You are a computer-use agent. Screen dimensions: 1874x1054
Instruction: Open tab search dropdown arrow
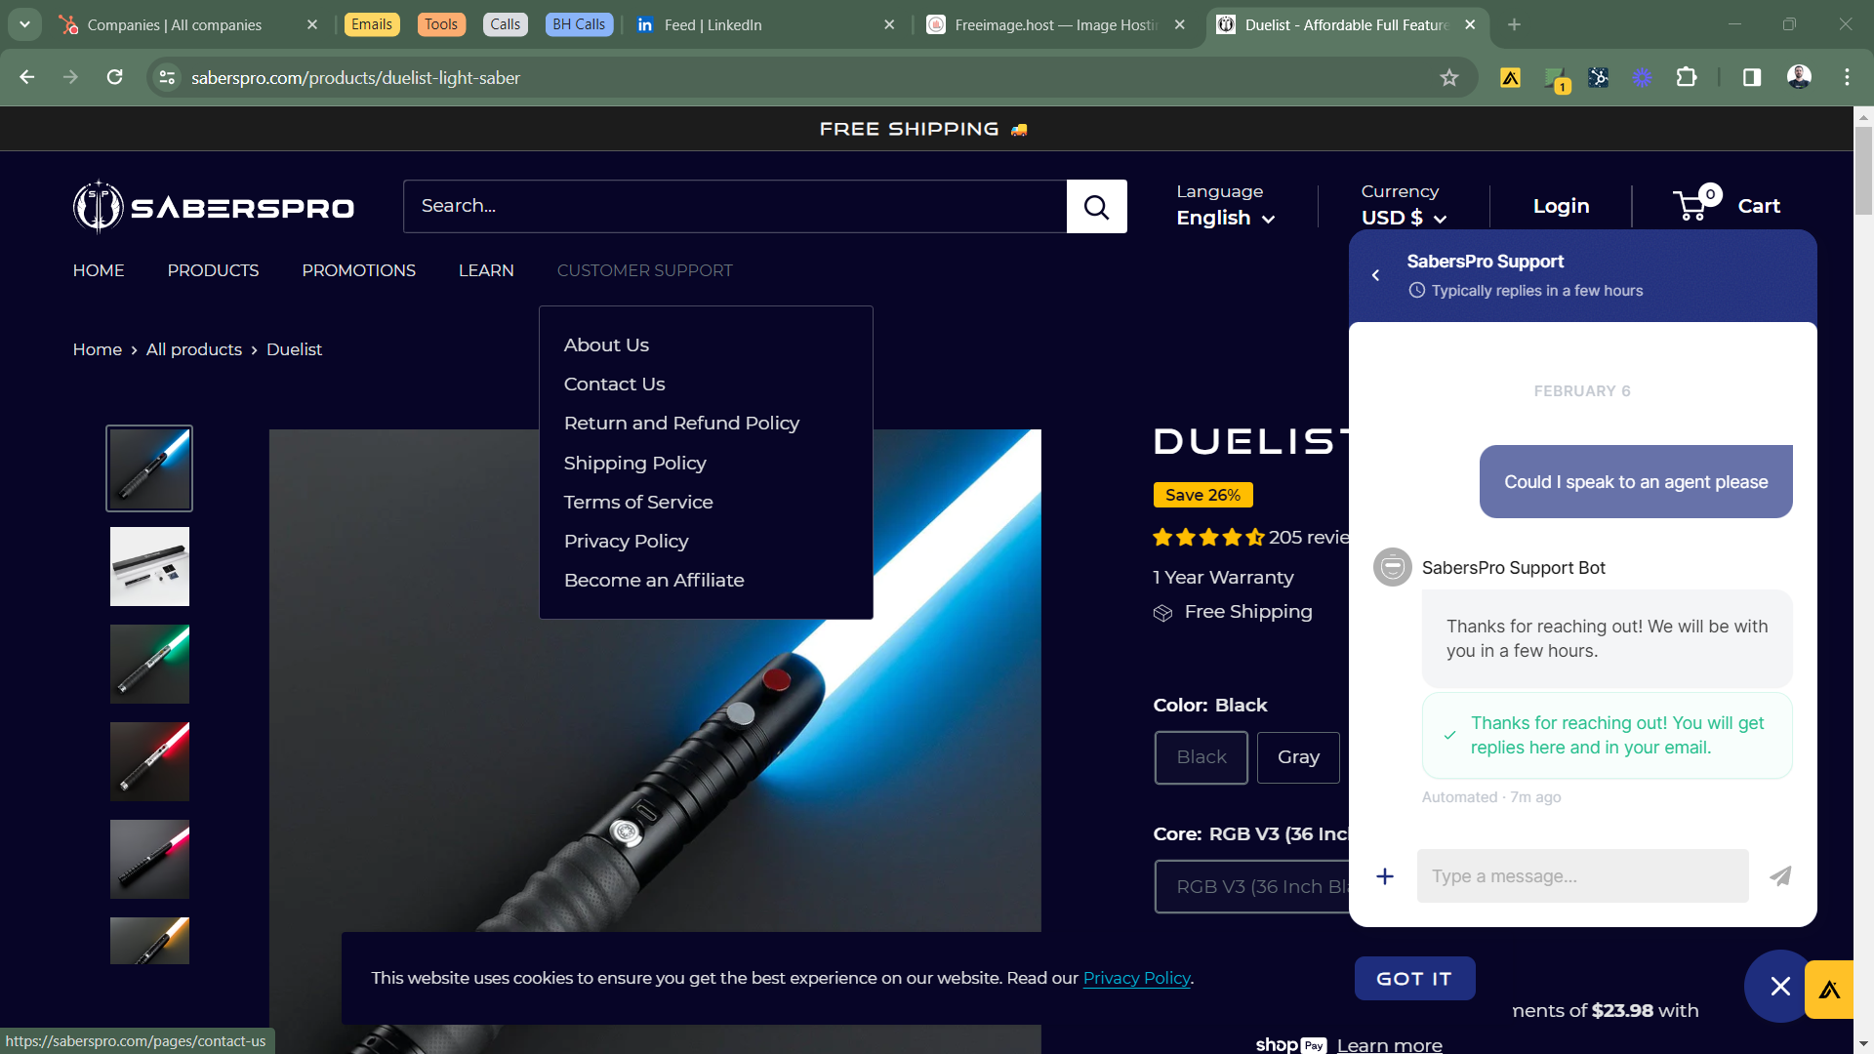point(24,24)
